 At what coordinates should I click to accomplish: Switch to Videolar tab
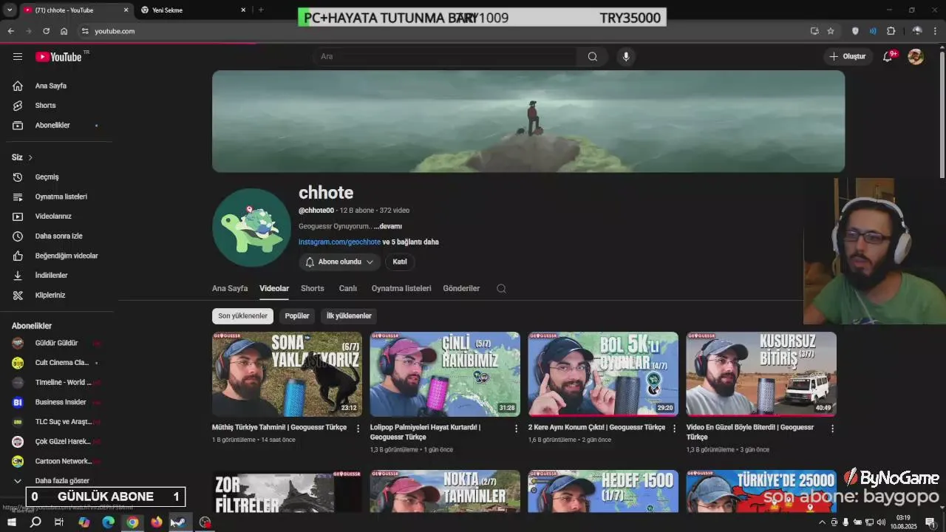point(274,289)
